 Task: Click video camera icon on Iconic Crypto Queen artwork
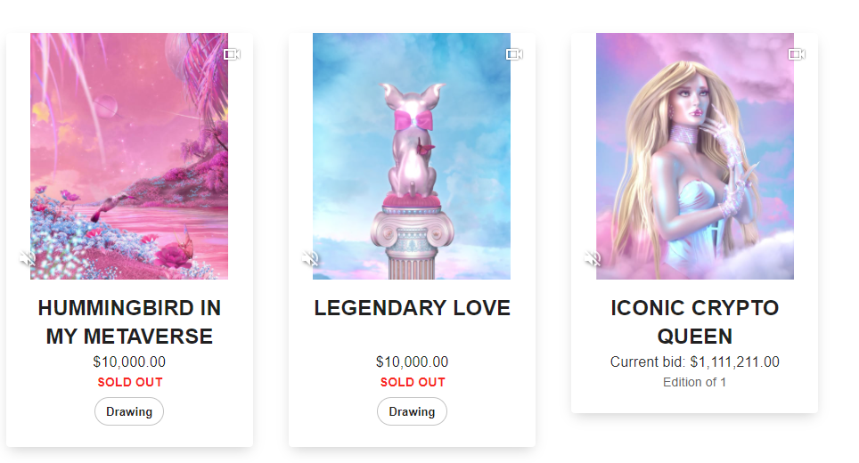(797, 54)
